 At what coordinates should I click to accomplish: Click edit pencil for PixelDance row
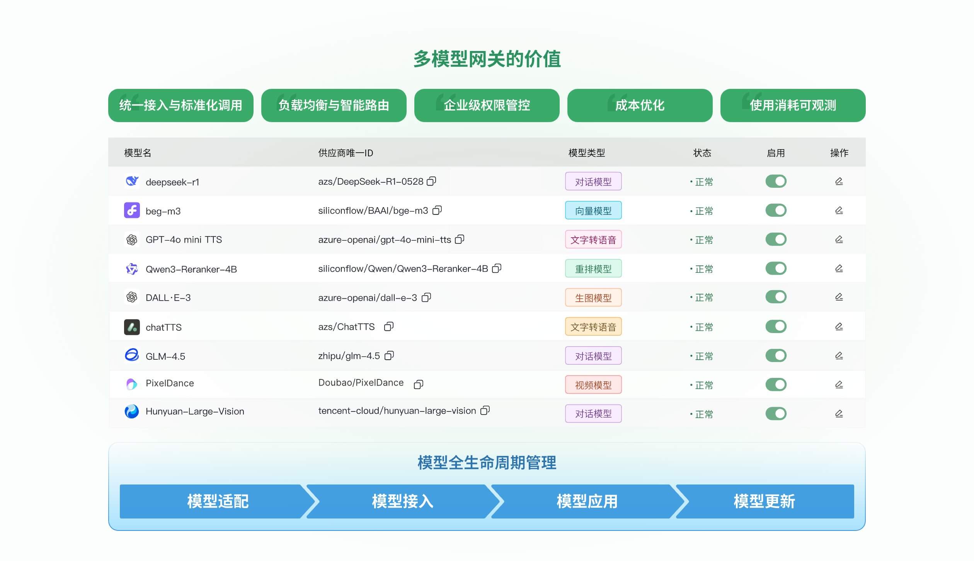tap(839, 384)
